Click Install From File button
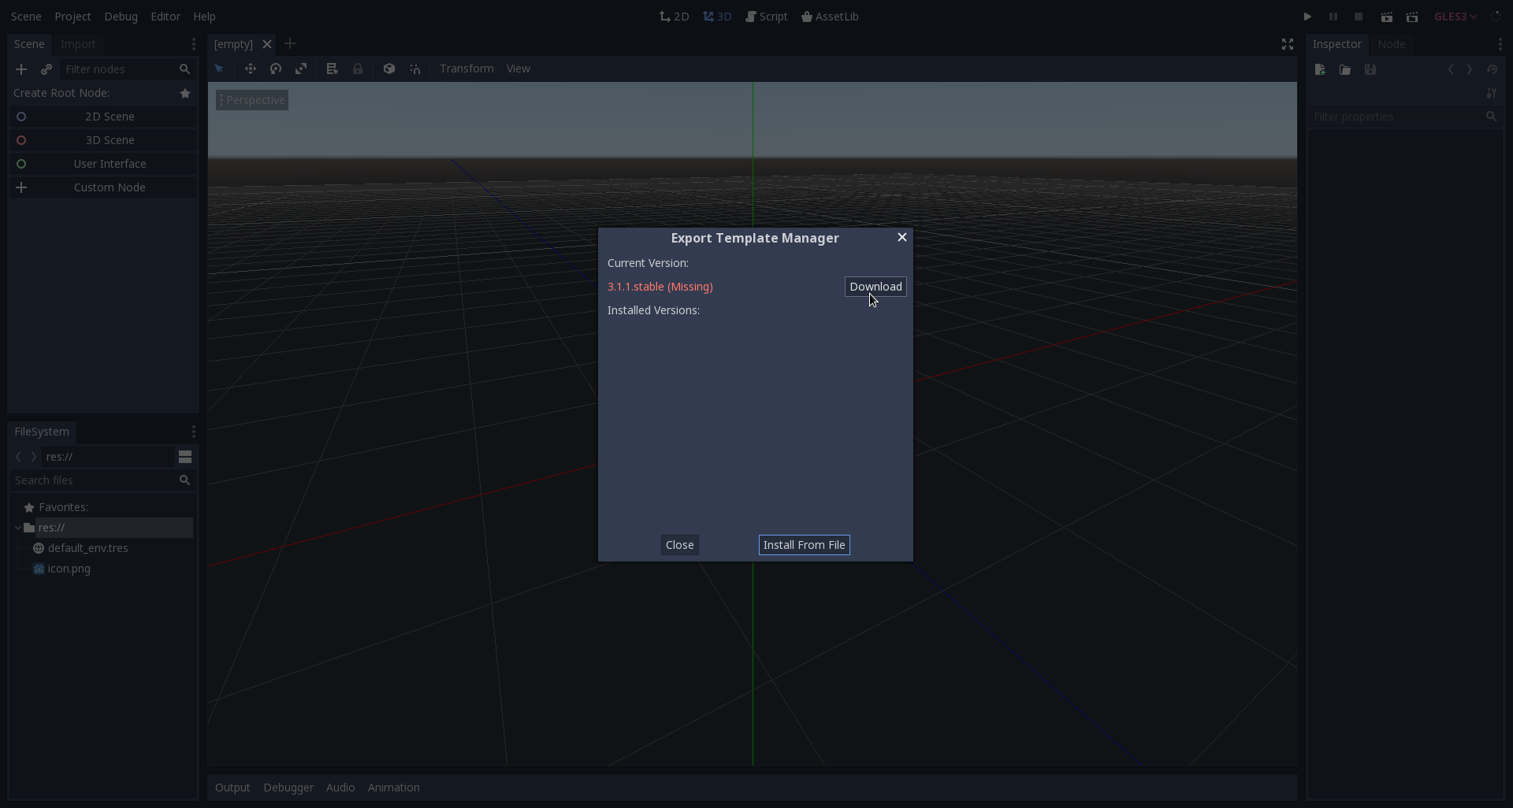1513x808 pixels. (804, 545)
